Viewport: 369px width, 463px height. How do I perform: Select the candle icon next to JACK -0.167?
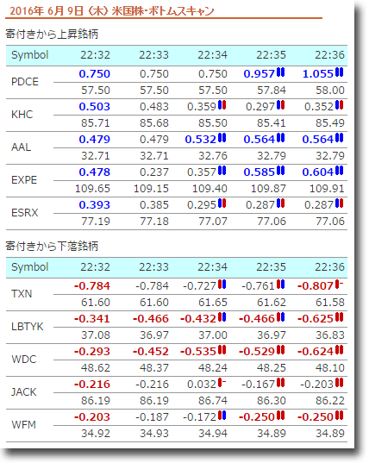(281, 383)
